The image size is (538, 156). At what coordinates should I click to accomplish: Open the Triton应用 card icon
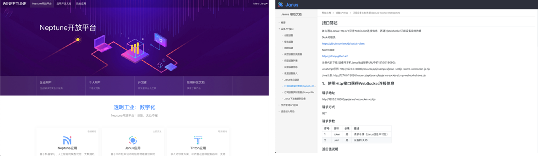click(x=198, y=140)
